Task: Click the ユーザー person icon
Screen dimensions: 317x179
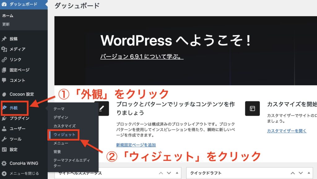Action: click(x=4, y=129)
